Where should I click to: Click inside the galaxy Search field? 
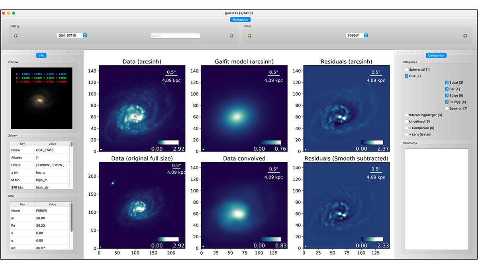pyautogui.click(x=175, y=36)
